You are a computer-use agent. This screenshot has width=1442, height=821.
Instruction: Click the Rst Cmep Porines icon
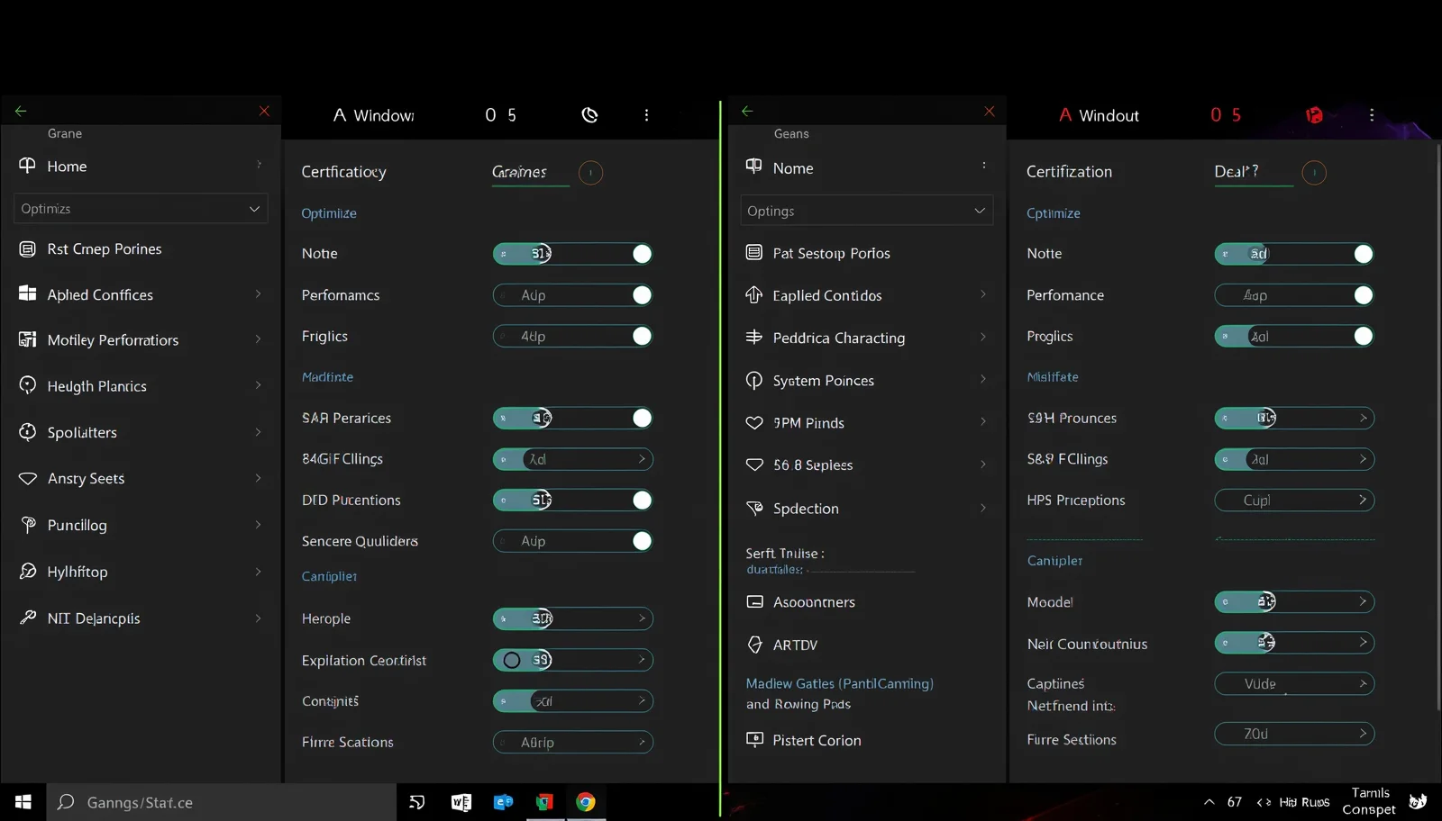click(28, 248)
